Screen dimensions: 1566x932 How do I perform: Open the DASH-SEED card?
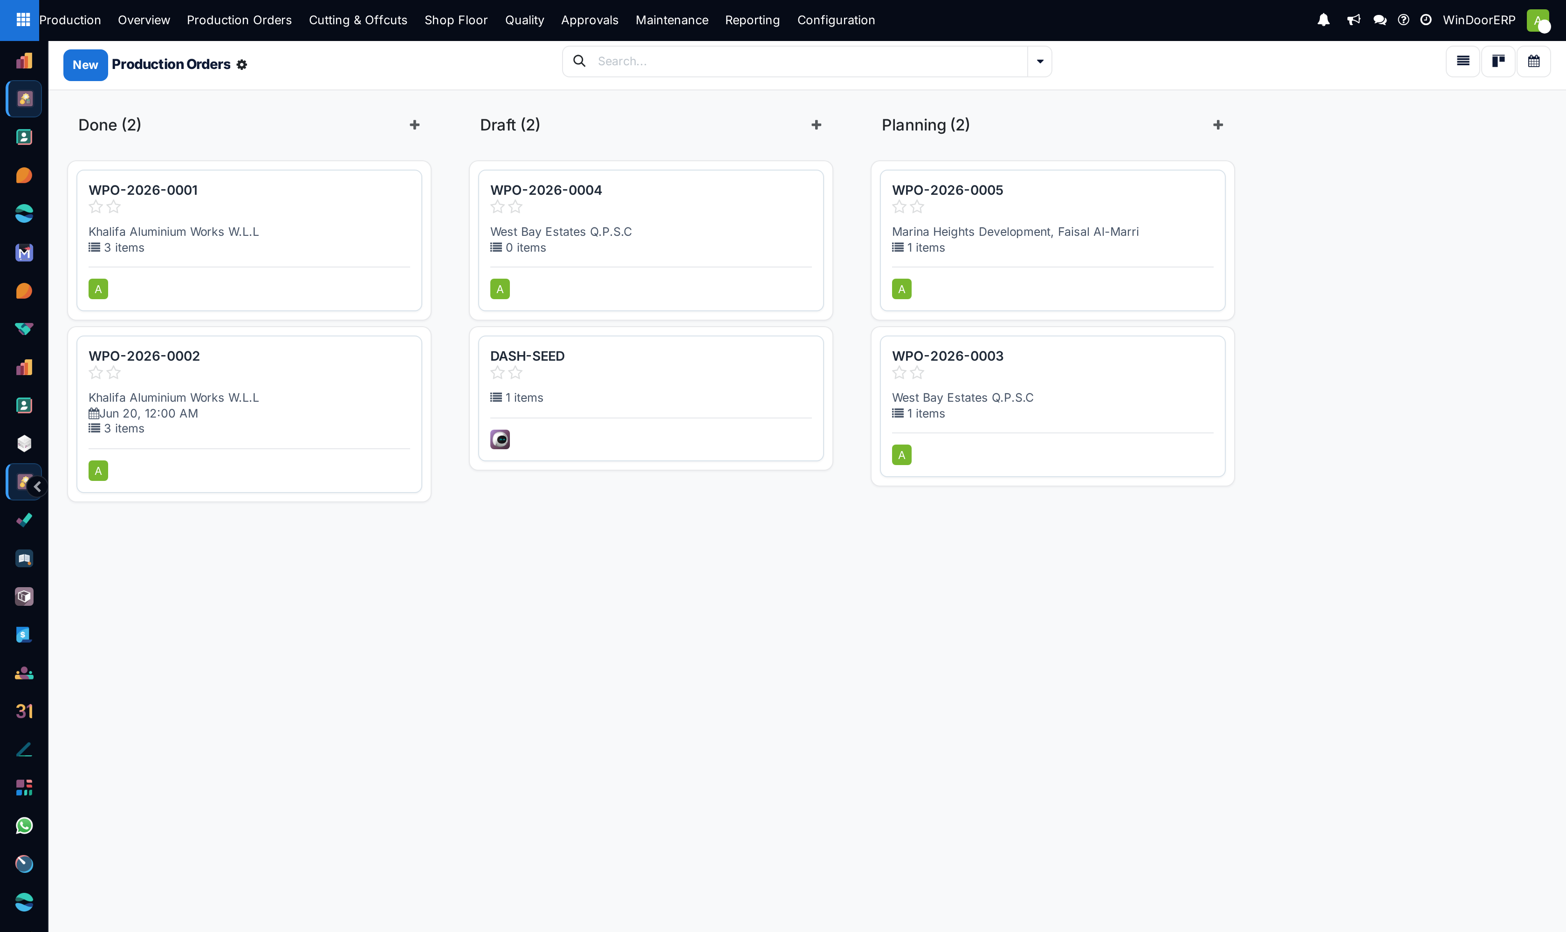651,399
